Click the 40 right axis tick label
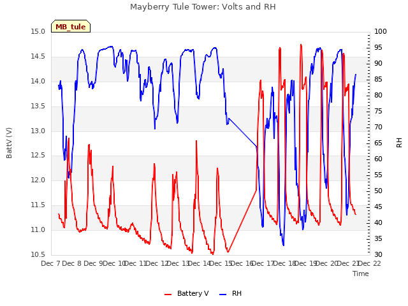Viewport: 408px width, 306px height. point(378,222)
